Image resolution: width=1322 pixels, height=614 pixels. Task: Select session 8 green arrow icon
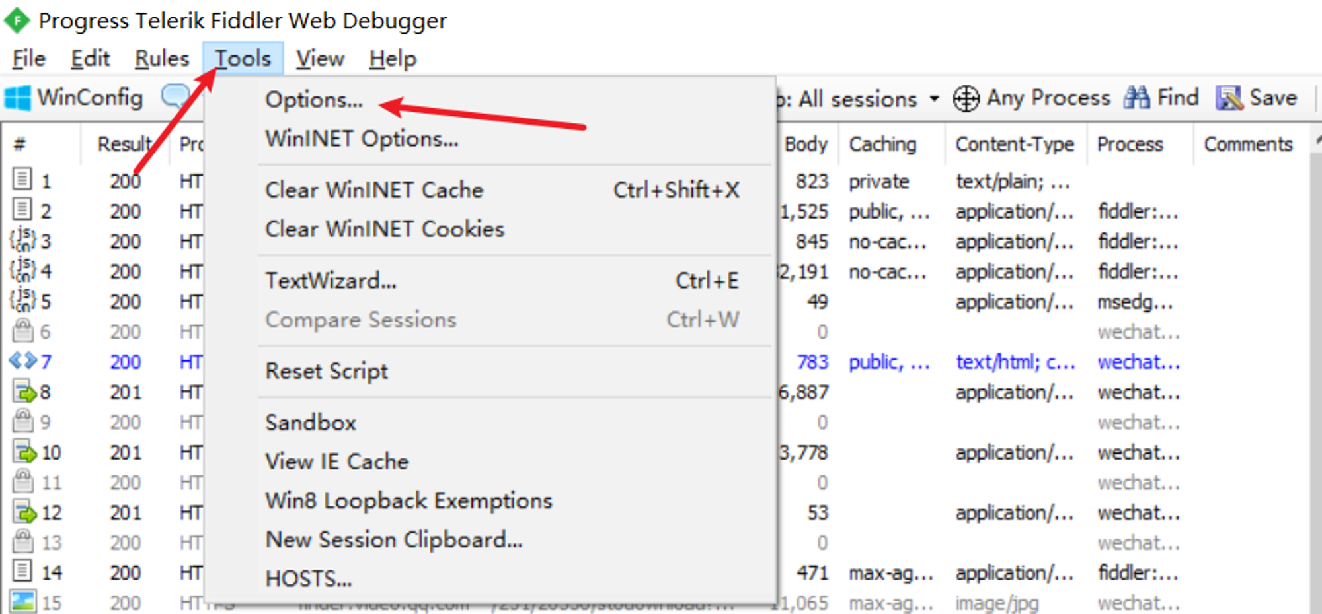coord(24,392)
